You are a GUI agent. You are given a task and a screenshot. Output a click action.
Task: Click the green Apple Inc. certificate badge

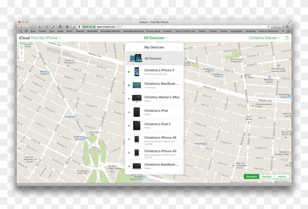tap(88, 27)
